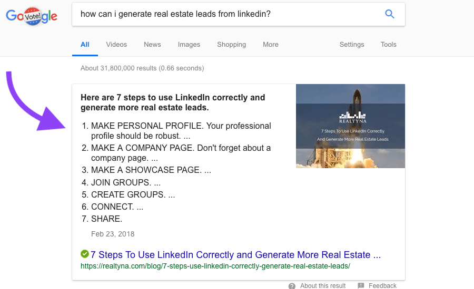Open the search Tools options

coord(389,44)
